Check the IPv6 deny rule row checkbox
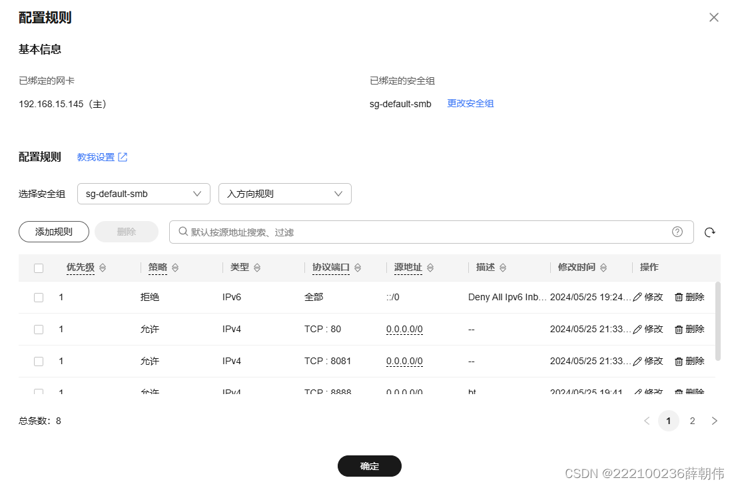This screenshot has width=734, height=486. pos(38,297)
